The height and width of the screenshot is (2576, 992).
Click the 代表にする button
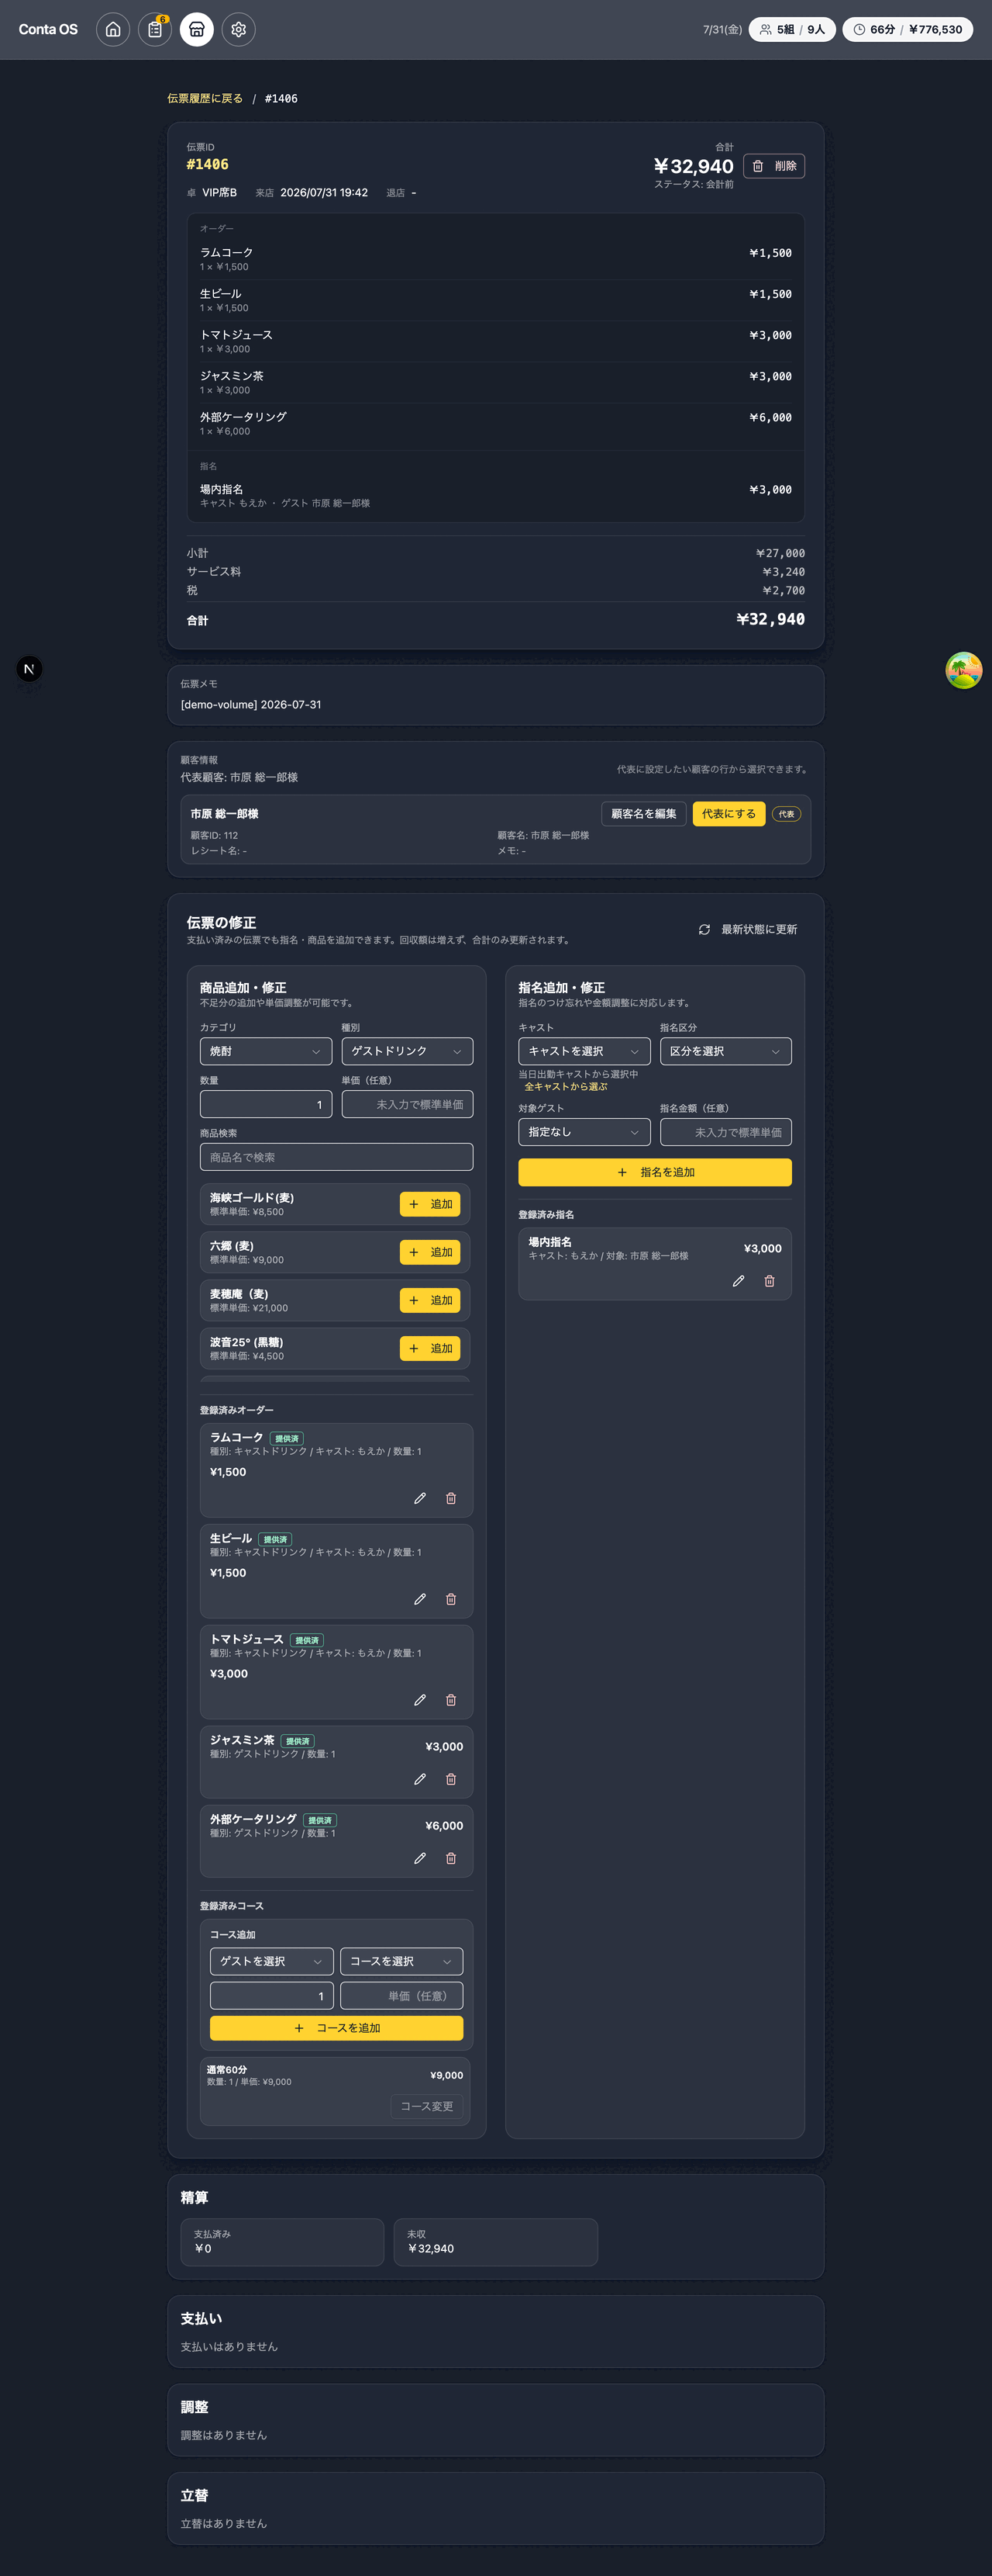pyautogui.click(x=729, y=814)
